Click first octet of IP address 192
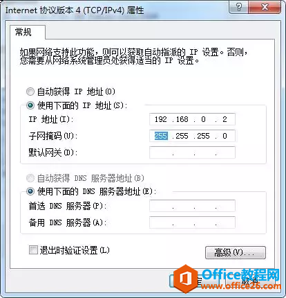 [x=161, y=119]
